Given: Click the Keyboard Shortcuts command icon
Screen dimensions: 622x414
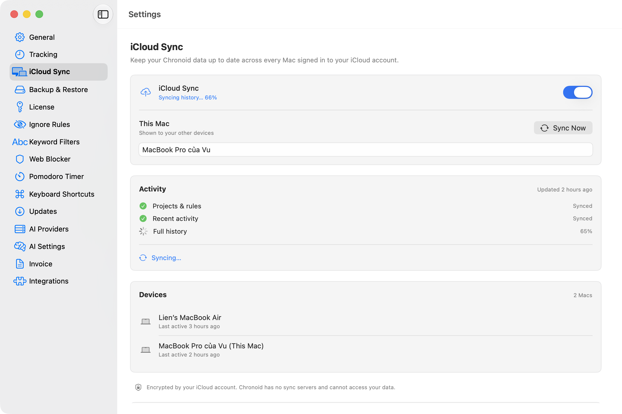Looking at the screenshot, I should 20,194.
